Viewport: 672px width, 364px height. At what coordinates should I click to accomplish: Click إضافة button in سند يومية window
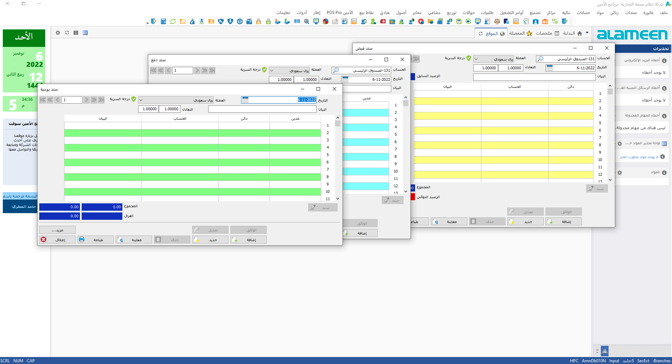(x=249, y=240)
